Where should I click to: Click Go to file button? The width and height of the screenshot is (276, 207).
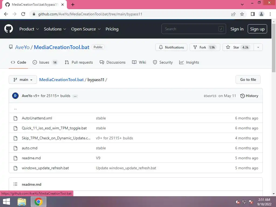tap(248, 80)
